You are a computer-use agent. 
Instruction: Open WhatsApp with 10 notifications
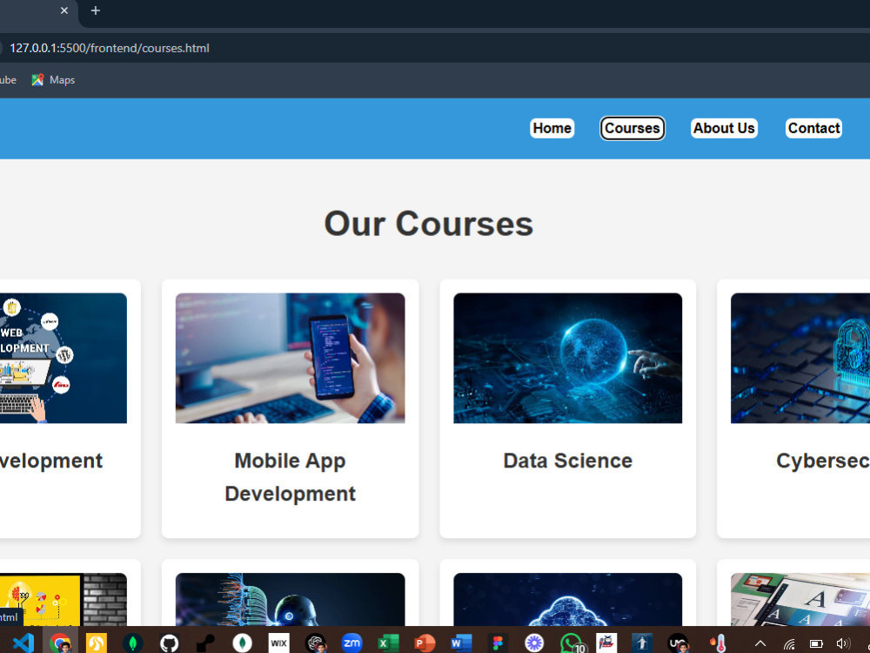[572, 643]
